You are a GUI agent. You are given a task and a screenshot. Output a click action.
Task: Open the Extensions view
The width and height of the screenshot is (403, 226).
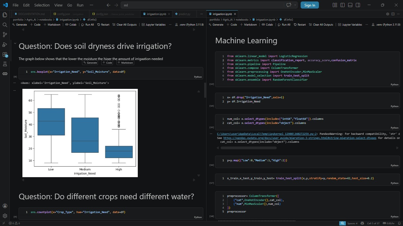click(5, 54)
